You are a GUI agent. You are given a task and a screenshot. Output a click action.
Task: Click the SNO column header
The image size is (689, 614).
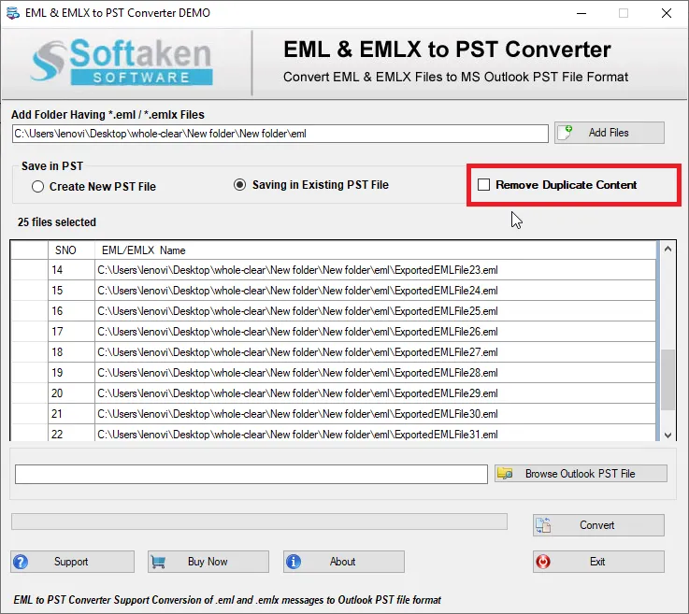pyautogui.click(x=71, y=250)
